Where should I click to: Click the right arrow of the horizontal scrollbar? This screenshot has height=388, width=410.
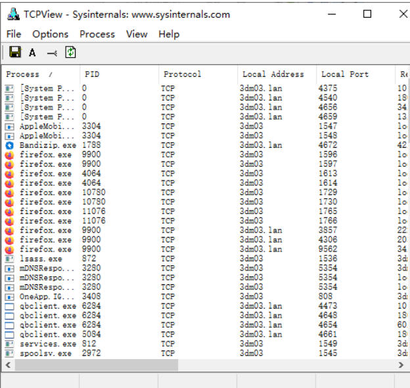pos(403,365)
